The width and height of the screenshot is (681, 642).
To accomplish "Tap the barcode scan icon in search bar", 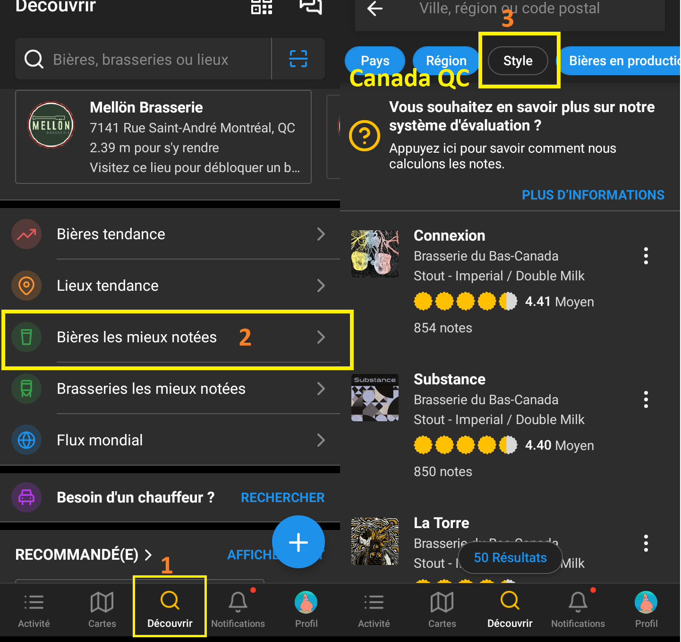I will point(298,59).
